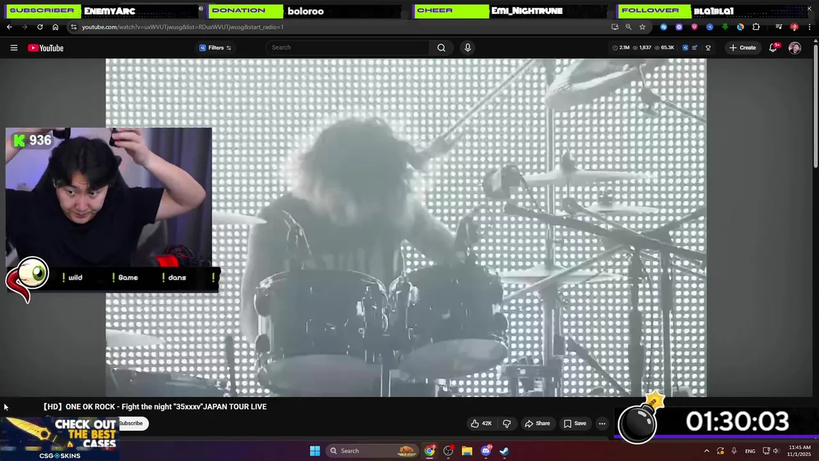Image resolution: width=819 pixels, height=461 pixels.
Task: Open browser media controls
Action: coord(779,27)
